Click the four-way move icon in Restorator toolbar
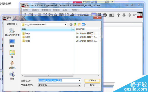The image size is (148, 92). (x=129, y=15)
